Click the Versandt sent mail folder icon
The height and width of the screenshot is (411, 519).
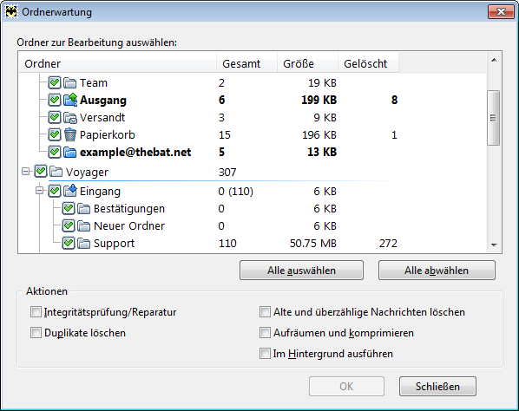[x=70, y=117]
